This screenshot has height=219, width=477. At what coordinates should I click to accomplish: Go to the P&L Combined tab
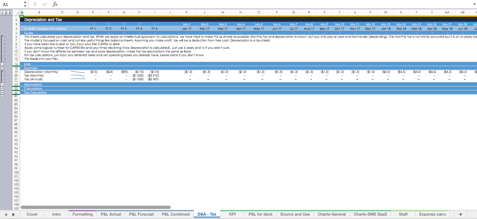[x=176, y=214]
